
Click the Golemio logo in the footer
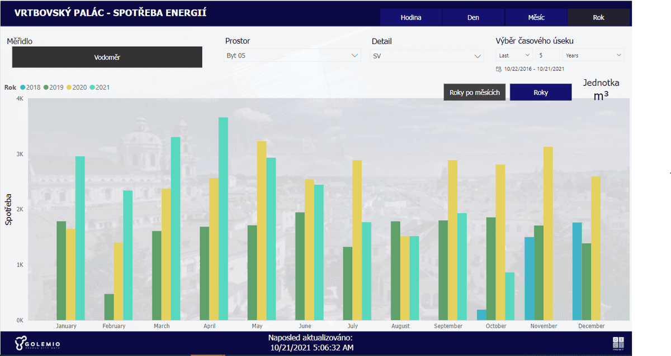[37, 344]
